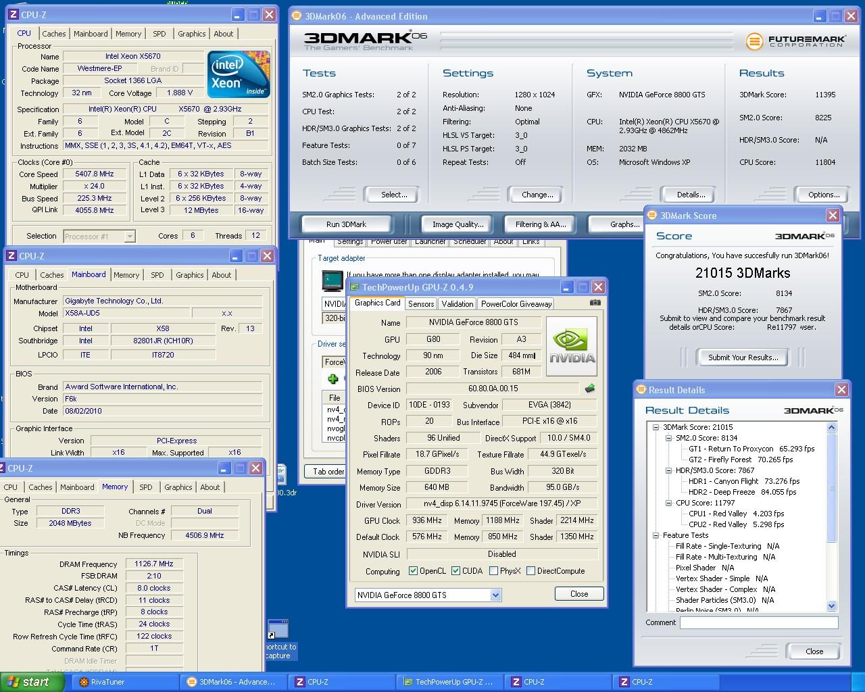Image resolution: width=865 pixels, height=692 pixels.
Task: Collapse the Feature Tests tree node
Action: (656, 535)
